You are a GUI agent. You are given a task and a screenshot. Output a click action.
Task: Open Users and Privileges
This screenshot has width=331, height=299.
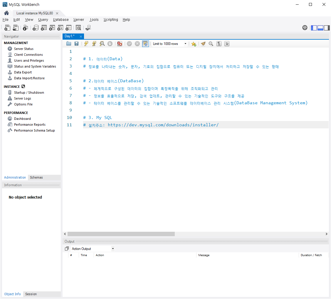(x=29, y=61)
